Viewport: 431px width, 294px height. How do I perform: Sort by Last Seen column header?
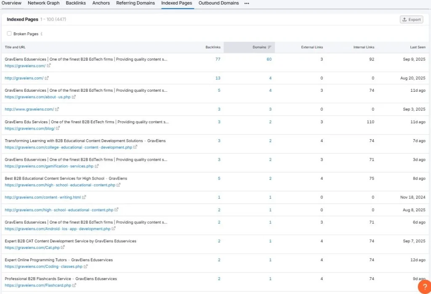418,47
